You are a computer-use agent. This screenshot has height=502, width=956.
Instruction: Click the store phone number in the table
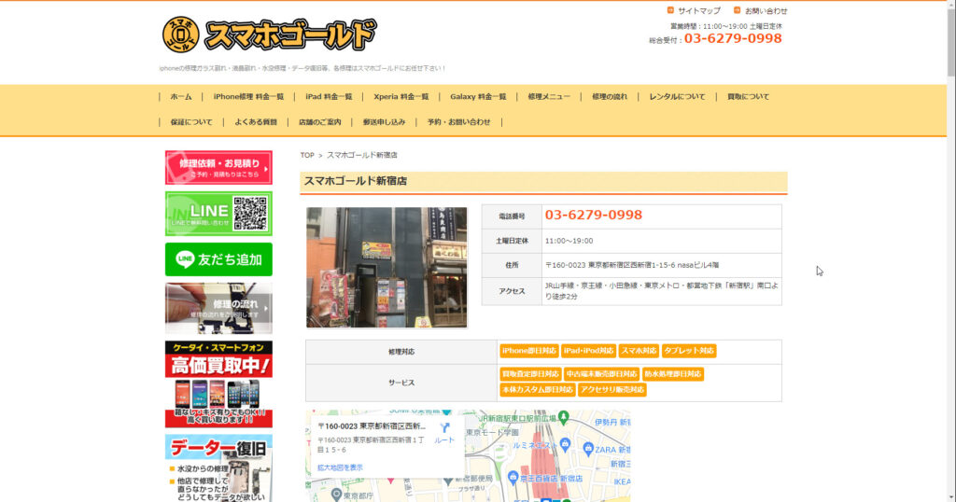[x=593, y=215]
